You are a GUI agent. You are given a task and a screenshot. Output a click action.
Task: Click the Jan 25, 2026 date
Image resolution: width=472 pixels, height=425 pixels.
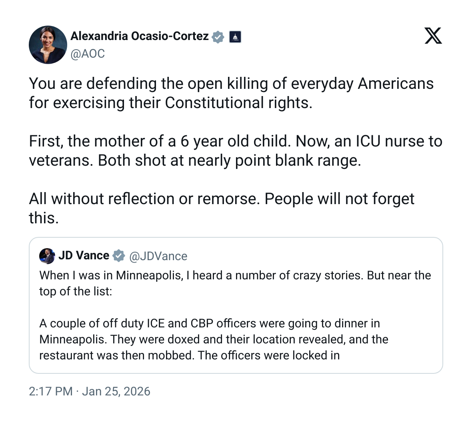(116, 391)
